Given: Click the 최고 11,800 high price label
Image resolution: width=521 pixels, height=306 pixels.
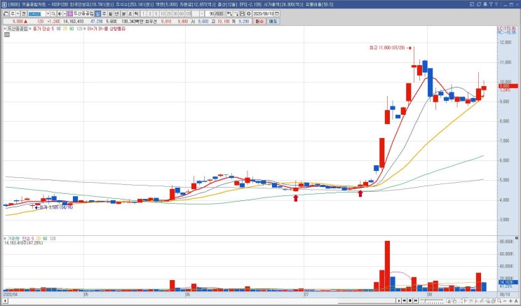Looking at the screenshot, I should (x=387, y=48).
